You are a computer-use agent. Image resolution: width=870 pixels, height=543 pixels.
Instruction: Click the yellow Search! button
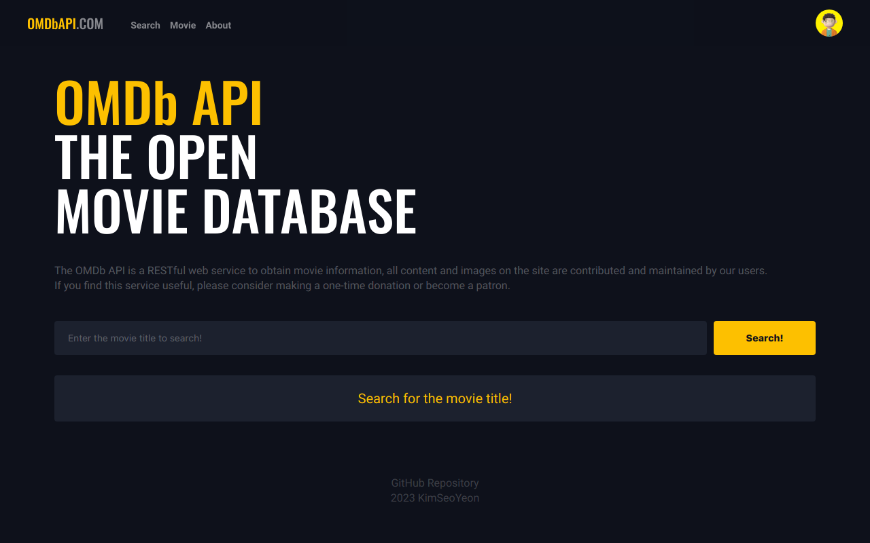[765, 338]
